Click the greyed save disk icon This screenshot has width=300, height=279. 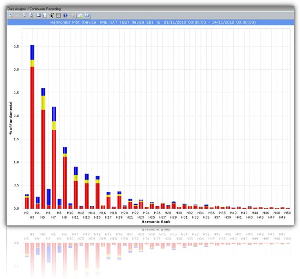pyautogui.click(x=72, y=16)
